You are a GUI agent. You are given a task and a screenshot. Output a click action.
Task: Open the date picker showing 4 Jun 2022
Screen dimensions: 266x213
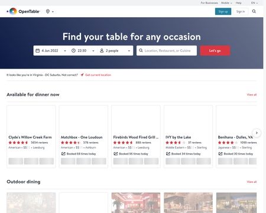tap(51, 51)
